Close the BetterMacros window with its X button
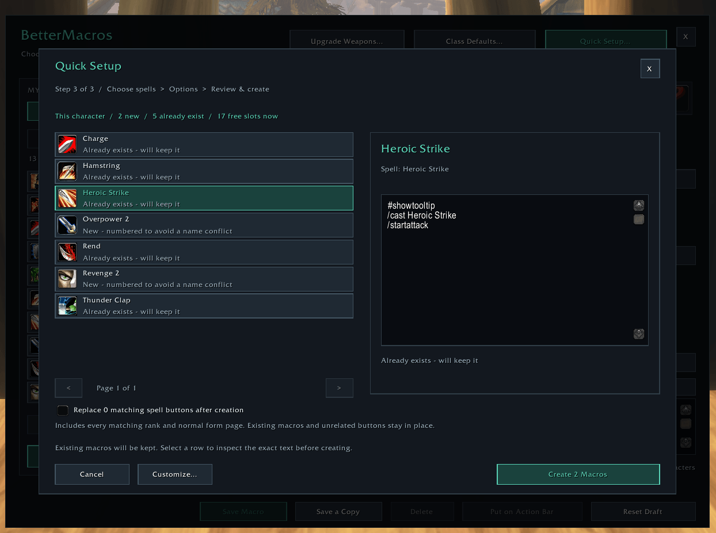This screenshot has width=716, height=533. (x=685, y=37)
